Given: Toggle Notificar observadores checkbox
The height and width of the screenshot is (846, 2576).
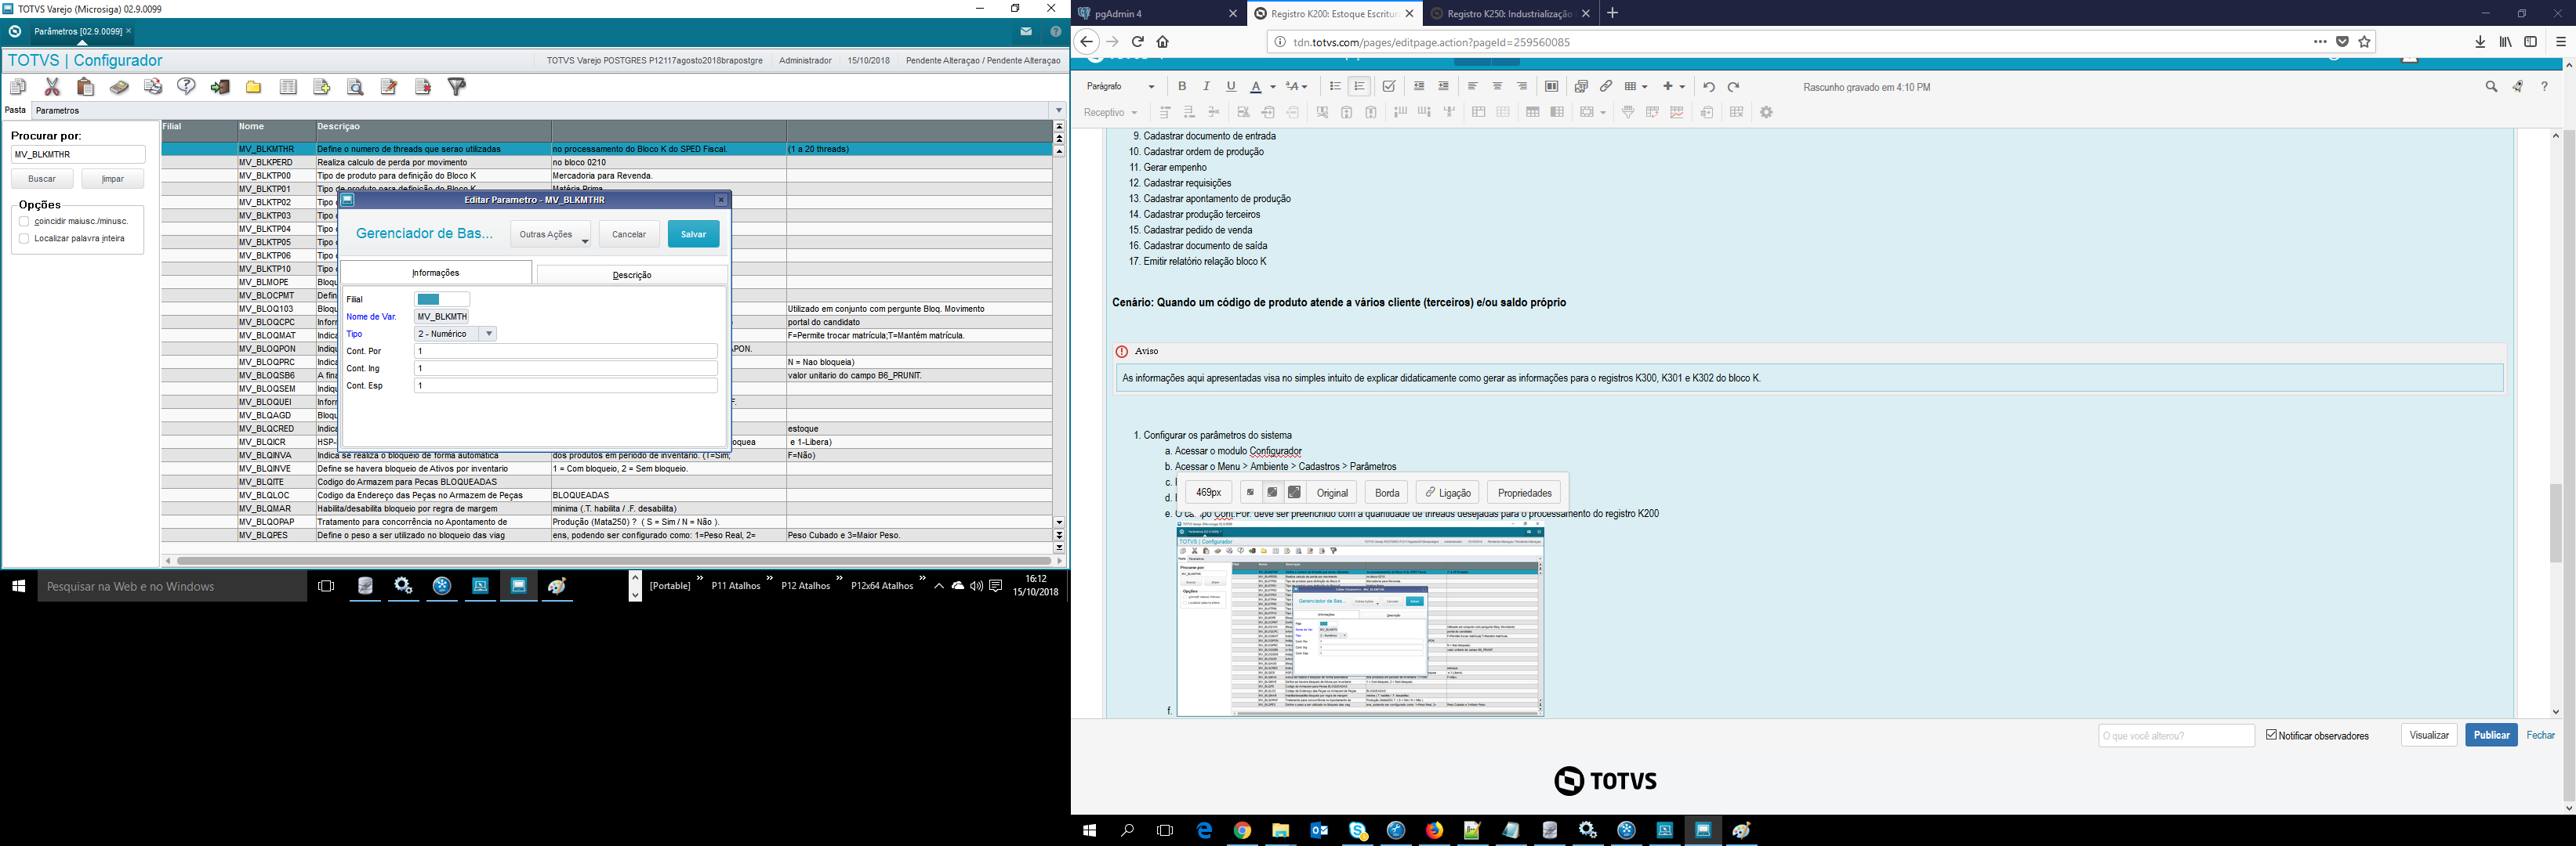Looking at the screenshot, I should tap(2271, 735).
